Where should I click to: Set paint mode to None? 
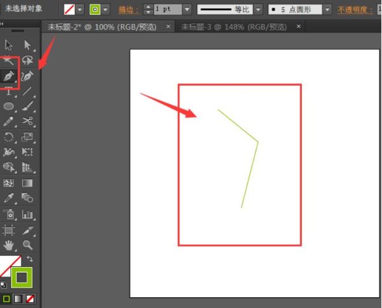[30, 298]
